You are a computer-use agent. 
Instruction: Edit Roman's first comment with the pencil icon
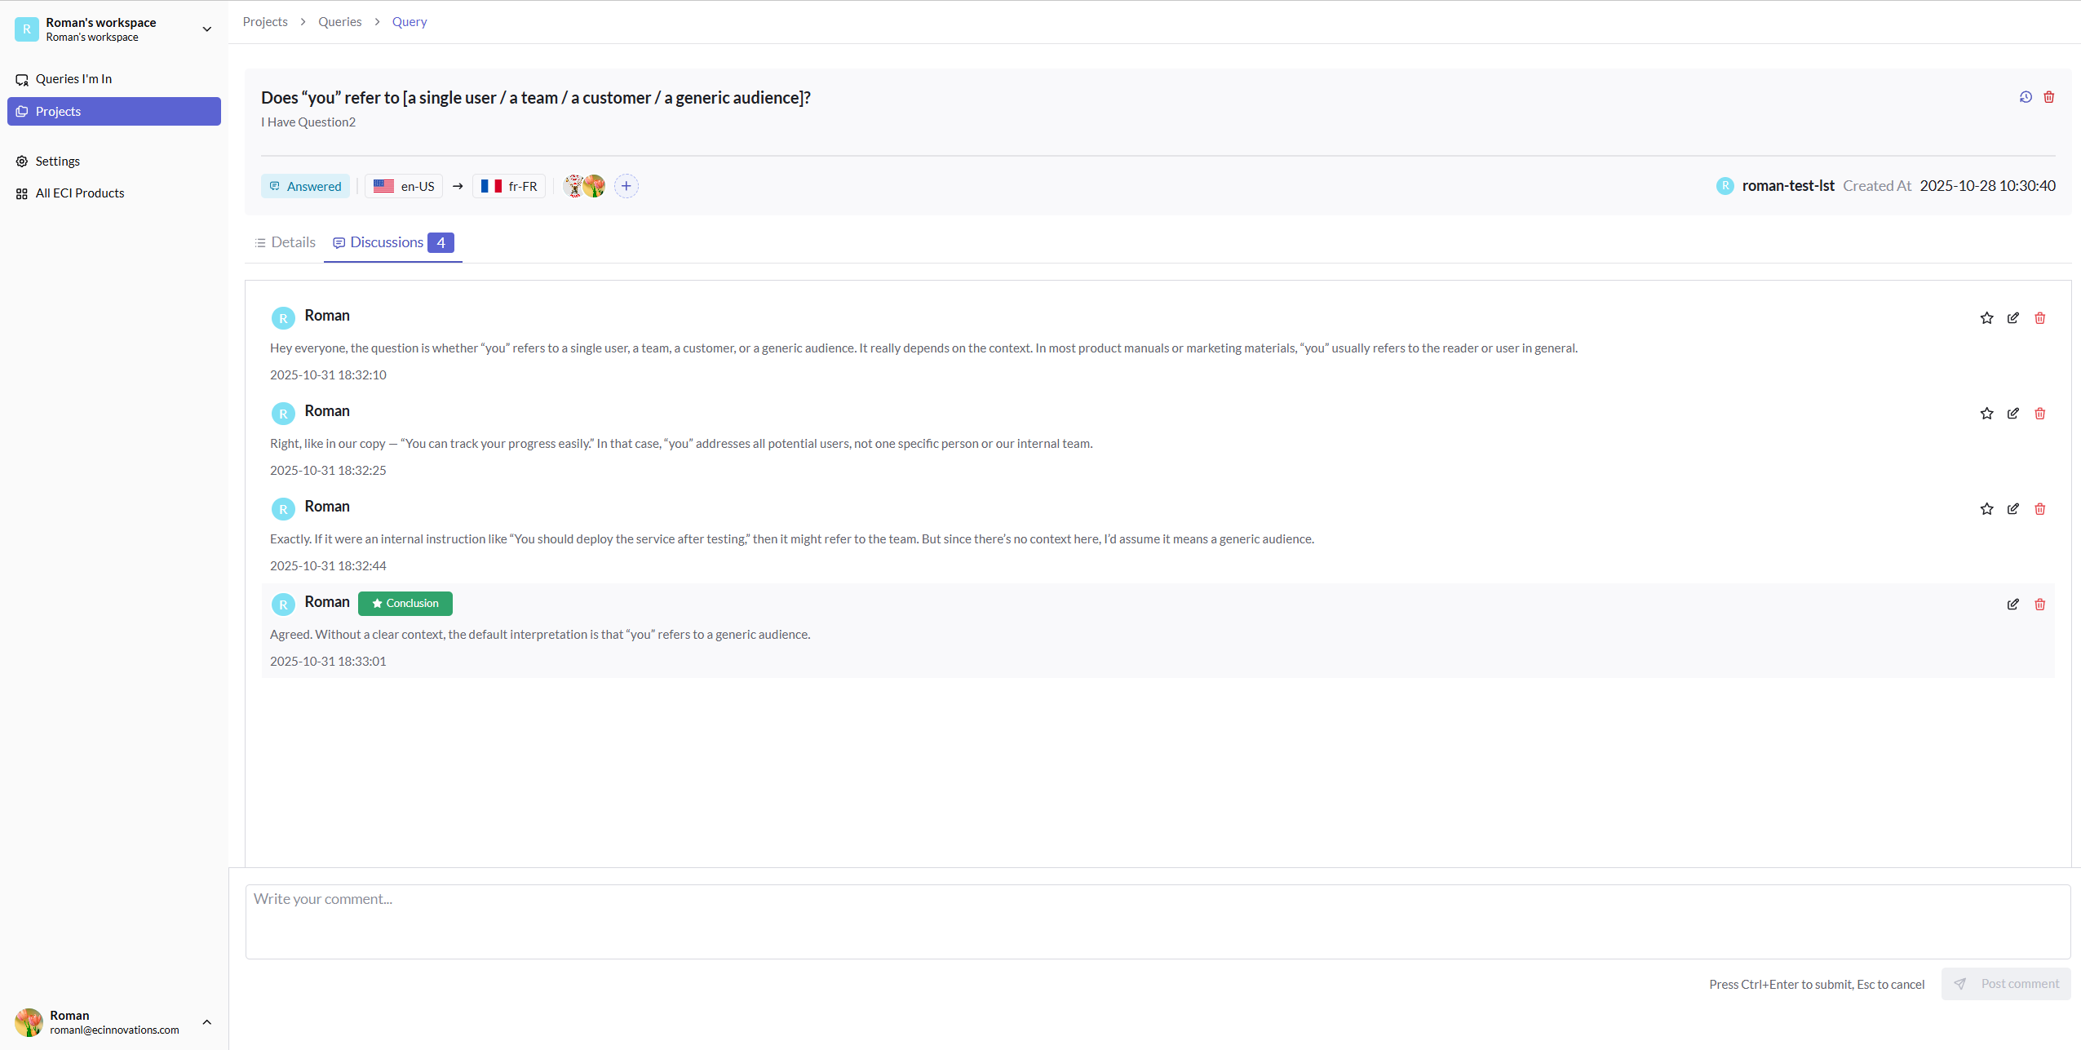pos(2013,317)
